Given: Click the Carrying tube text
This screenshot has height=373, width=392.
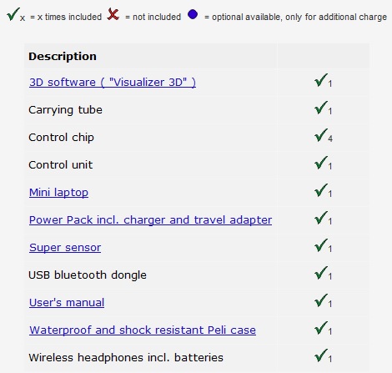Looking at the screenshot, I should point(65,110).
